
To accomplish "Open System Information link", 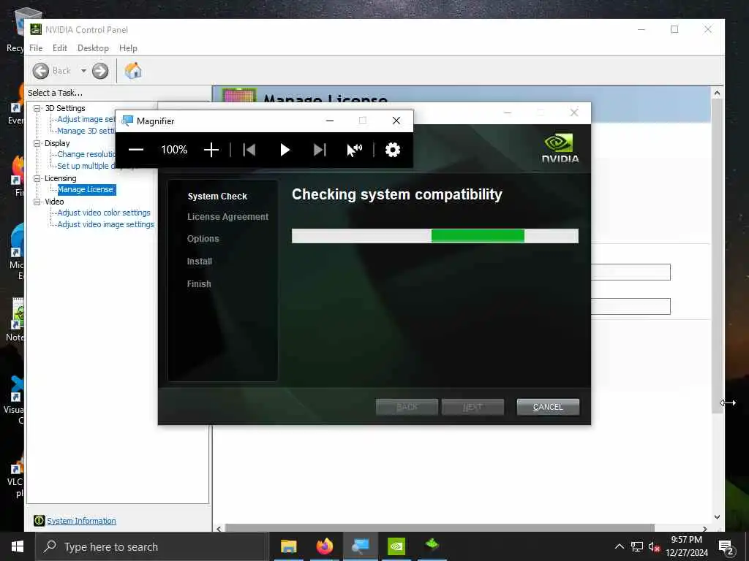I will [81, 521].
